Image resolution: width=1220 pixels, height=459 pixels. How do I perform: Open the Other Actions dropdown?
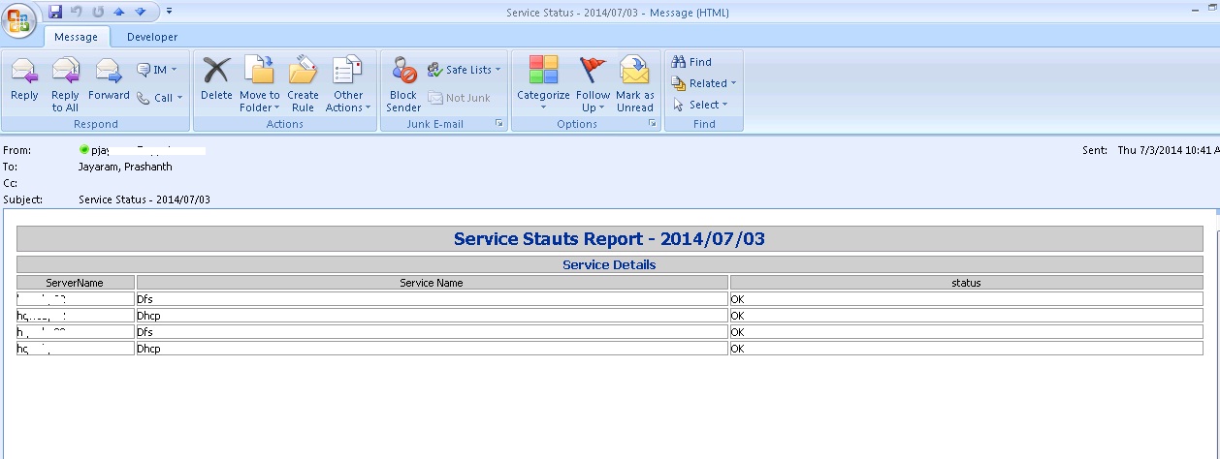click(x=348, y=102)
